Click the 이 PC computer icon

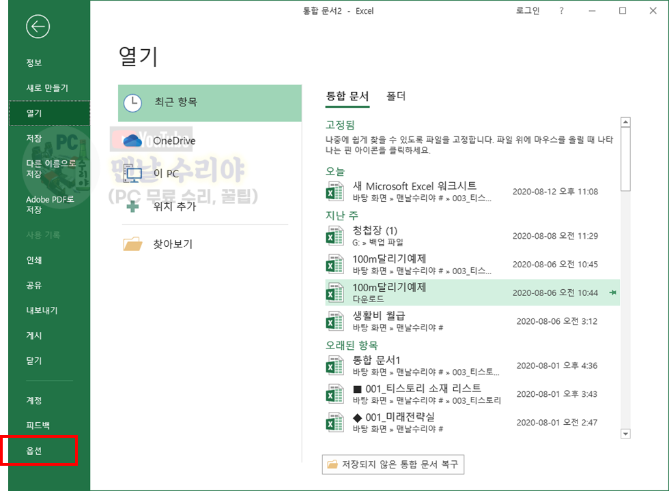click(132, 173)
